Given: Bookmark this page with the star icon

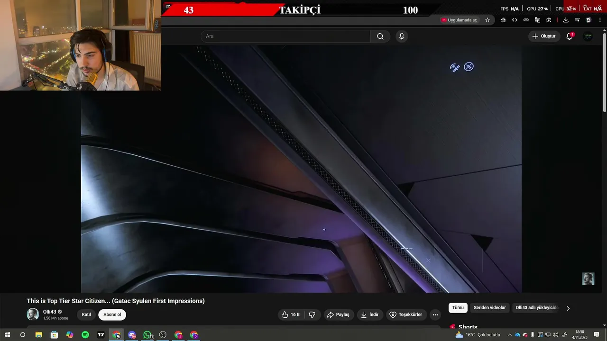Looking at the screenshot, I should 487,20.
